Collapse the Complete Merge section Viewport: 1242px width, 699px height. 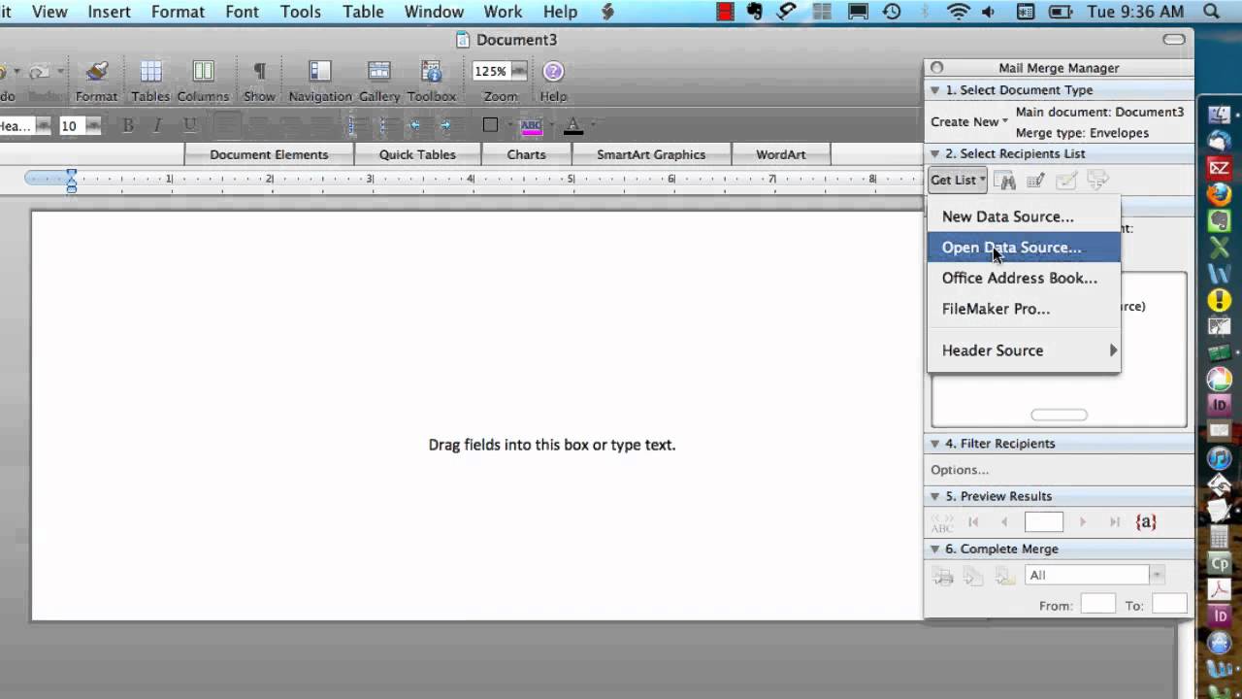(x=935, y=549)
